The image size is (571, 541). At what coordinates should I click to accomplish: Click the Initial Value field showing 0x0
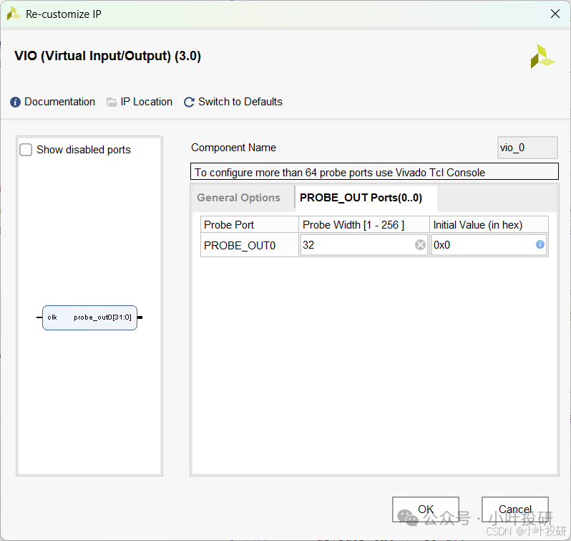pyautogui.click(x=482, y=245)
